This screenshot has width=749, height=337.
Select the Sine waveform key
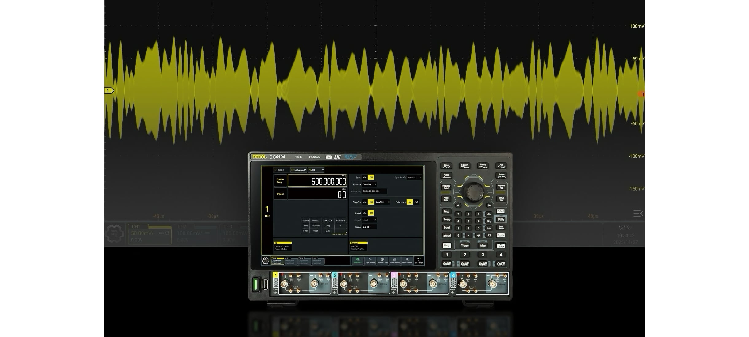(446, 166)
